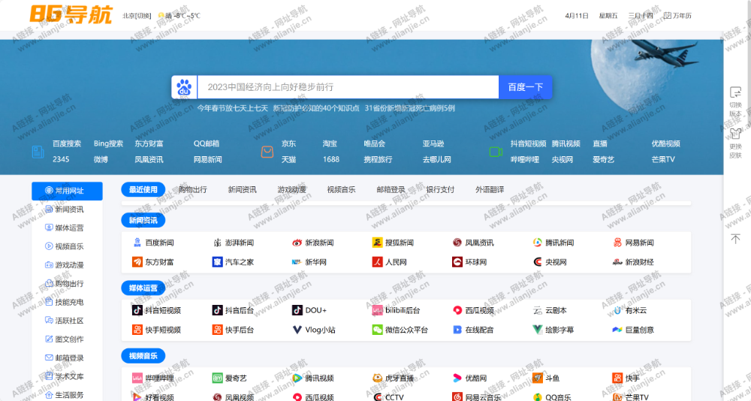Open the 汽车之家 site icon

(x=218, y=262)
